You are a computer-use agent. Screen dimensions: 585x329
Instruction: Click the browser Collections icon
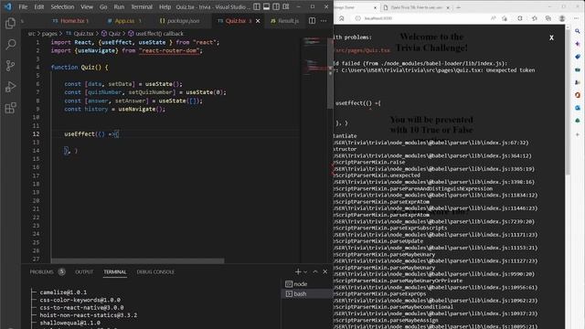[x=548, y=18]
